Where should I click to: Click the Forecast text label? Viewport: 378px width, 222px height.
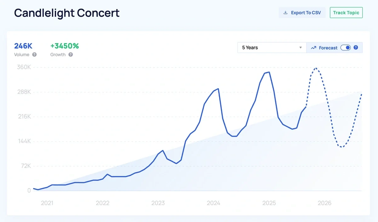point(328,48)
